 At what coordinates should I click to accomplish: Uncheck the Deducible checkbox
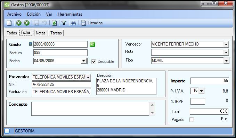tap(93, 62)
